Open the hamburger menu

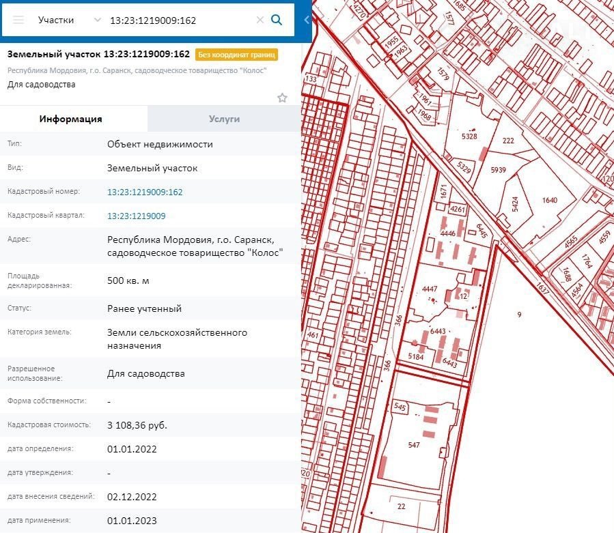18,20
